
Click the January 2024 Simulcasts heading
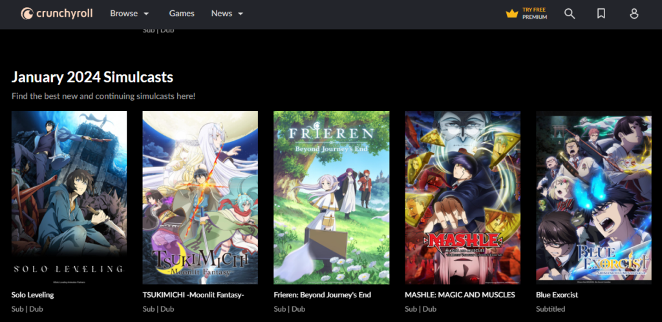coord(92,77)
